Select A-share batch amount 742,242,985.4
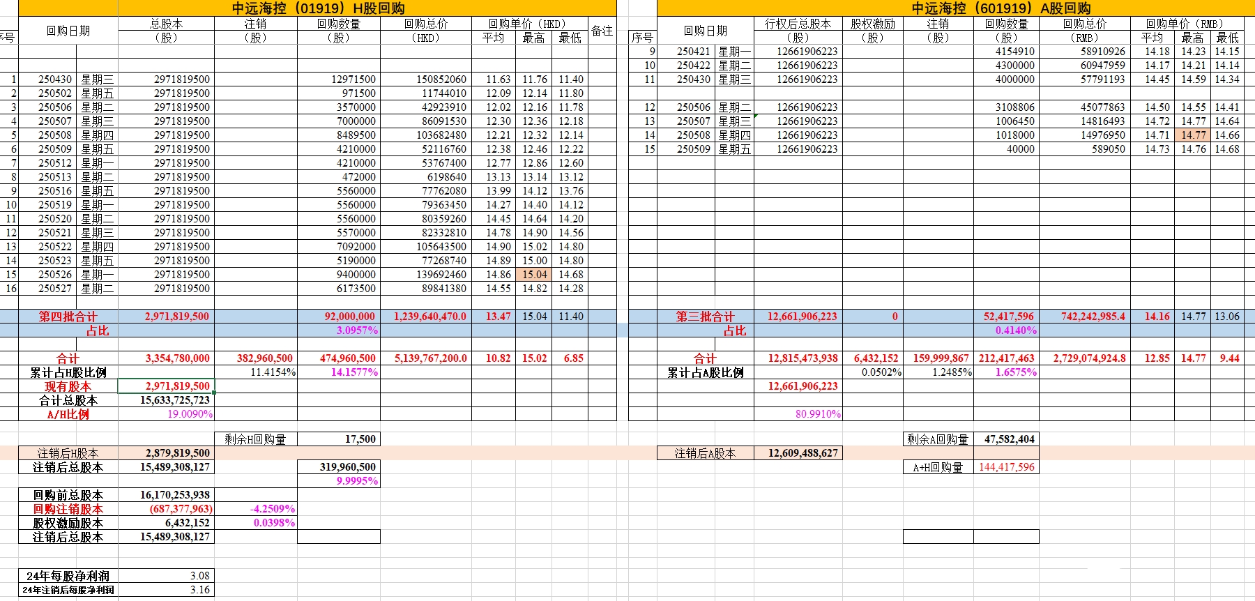This screenshot has width=1255, height=601. coord(1084,317)
